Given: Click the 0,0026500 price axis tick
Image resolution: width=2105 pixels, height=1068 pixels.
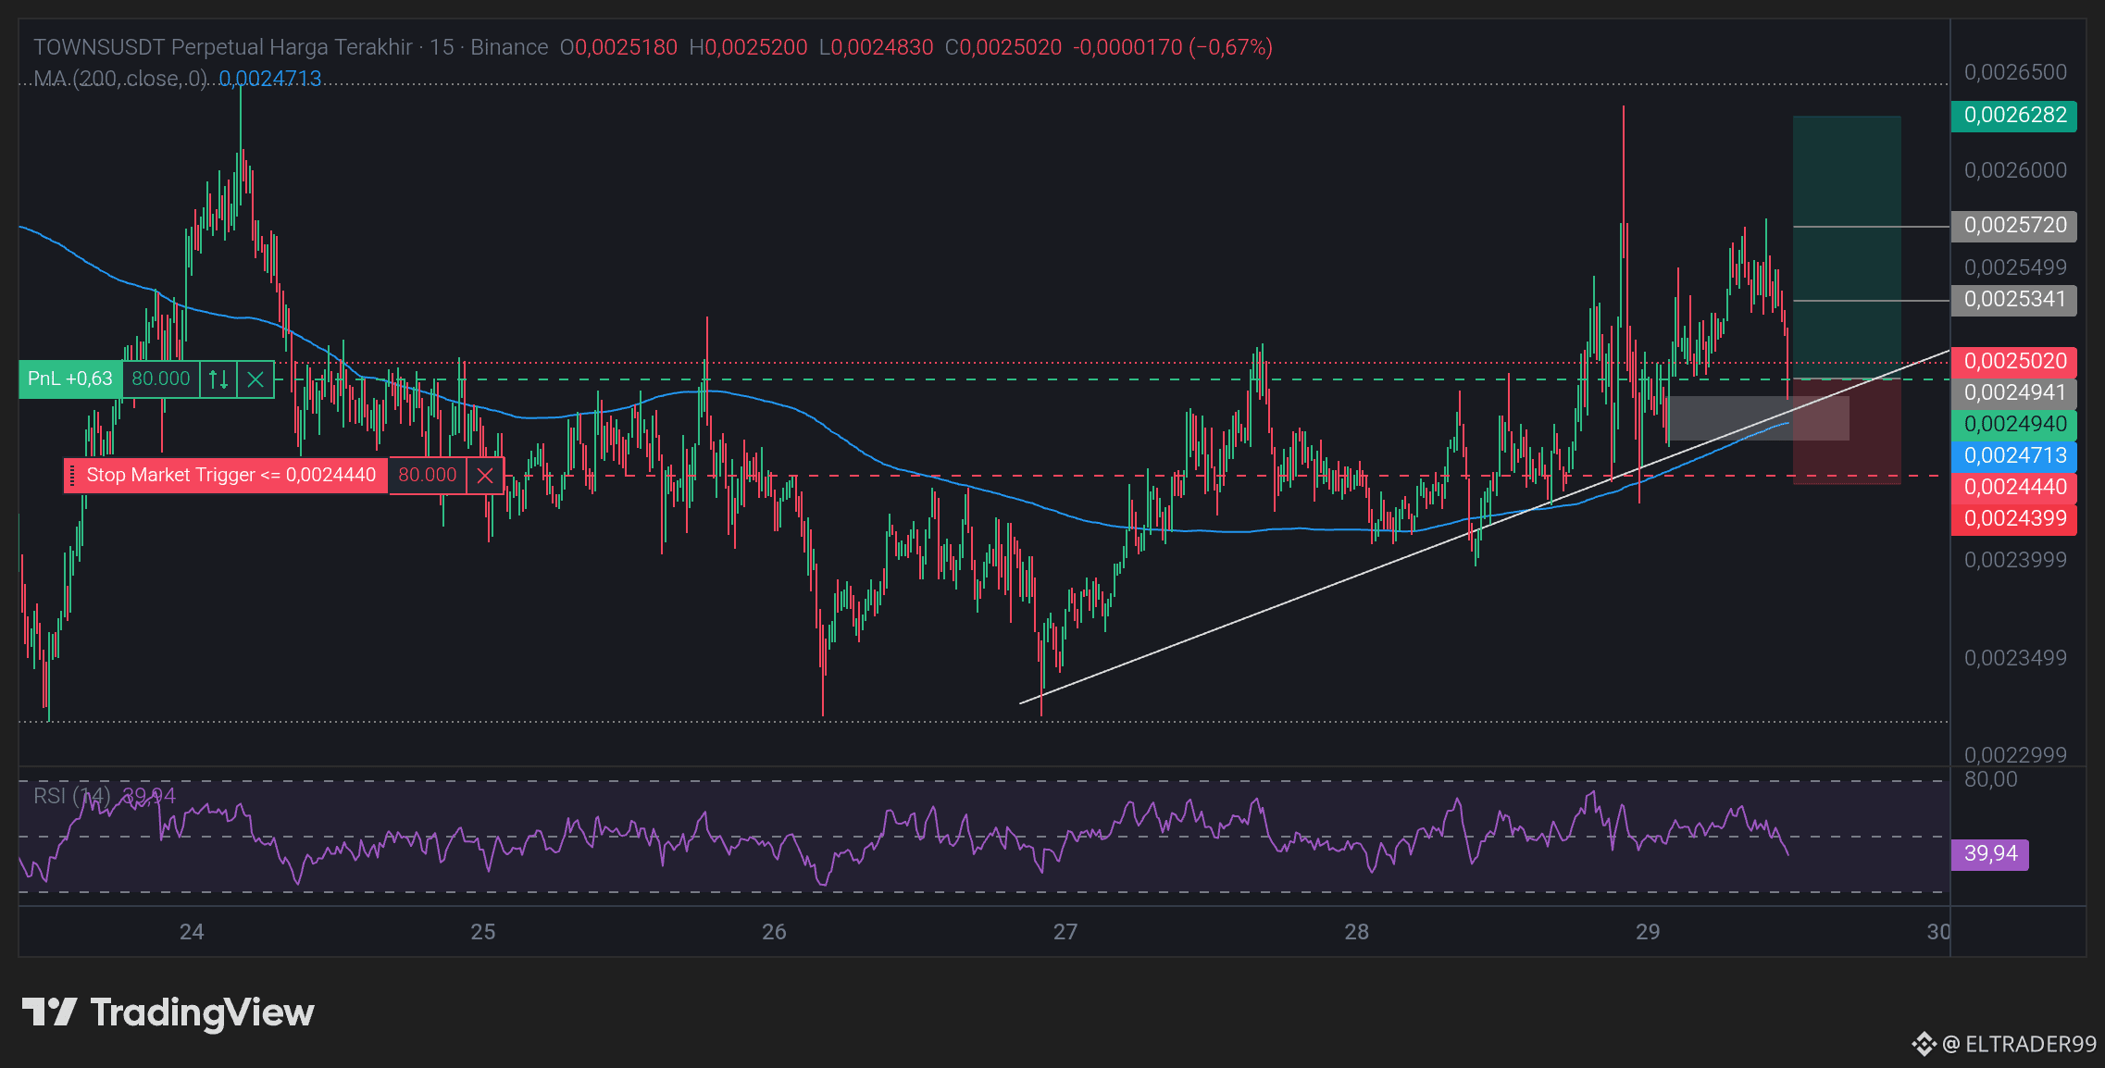Looking at the screenshot, I should [2015, 72].
